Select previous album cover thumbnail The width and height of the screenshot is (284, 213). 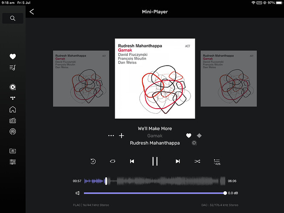coord(81,78)
